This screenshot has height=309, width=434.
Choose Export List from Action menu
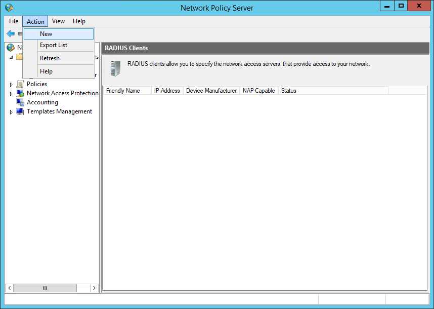tap(59, 45)
